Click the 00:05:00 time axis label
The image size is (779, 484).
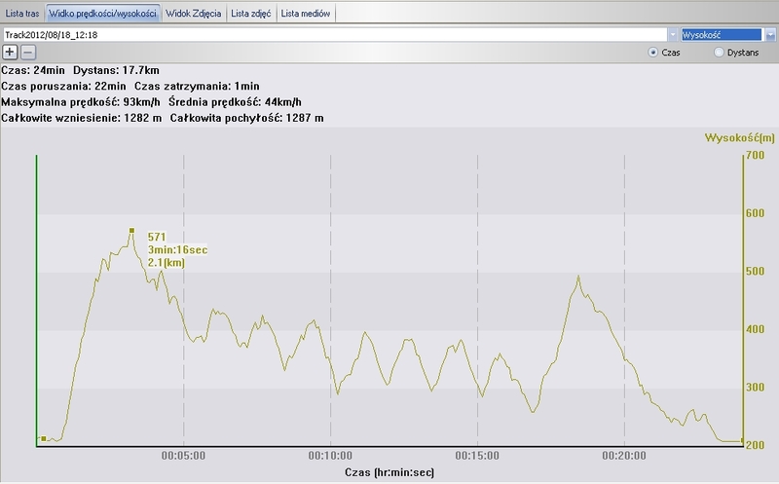pyautogui.click(x=183, y=456)
